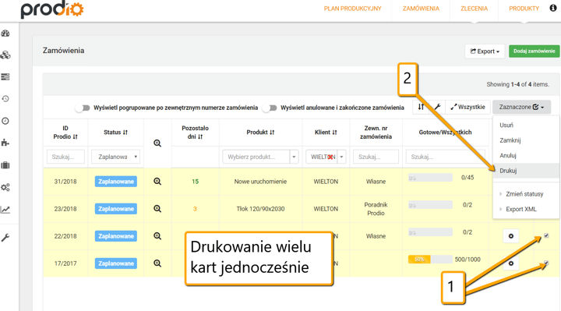Image resolution: width=561 pixels, height=311 pixels.
Task: Click the info icon in top navigation
Action: click(x=553, y=8)
